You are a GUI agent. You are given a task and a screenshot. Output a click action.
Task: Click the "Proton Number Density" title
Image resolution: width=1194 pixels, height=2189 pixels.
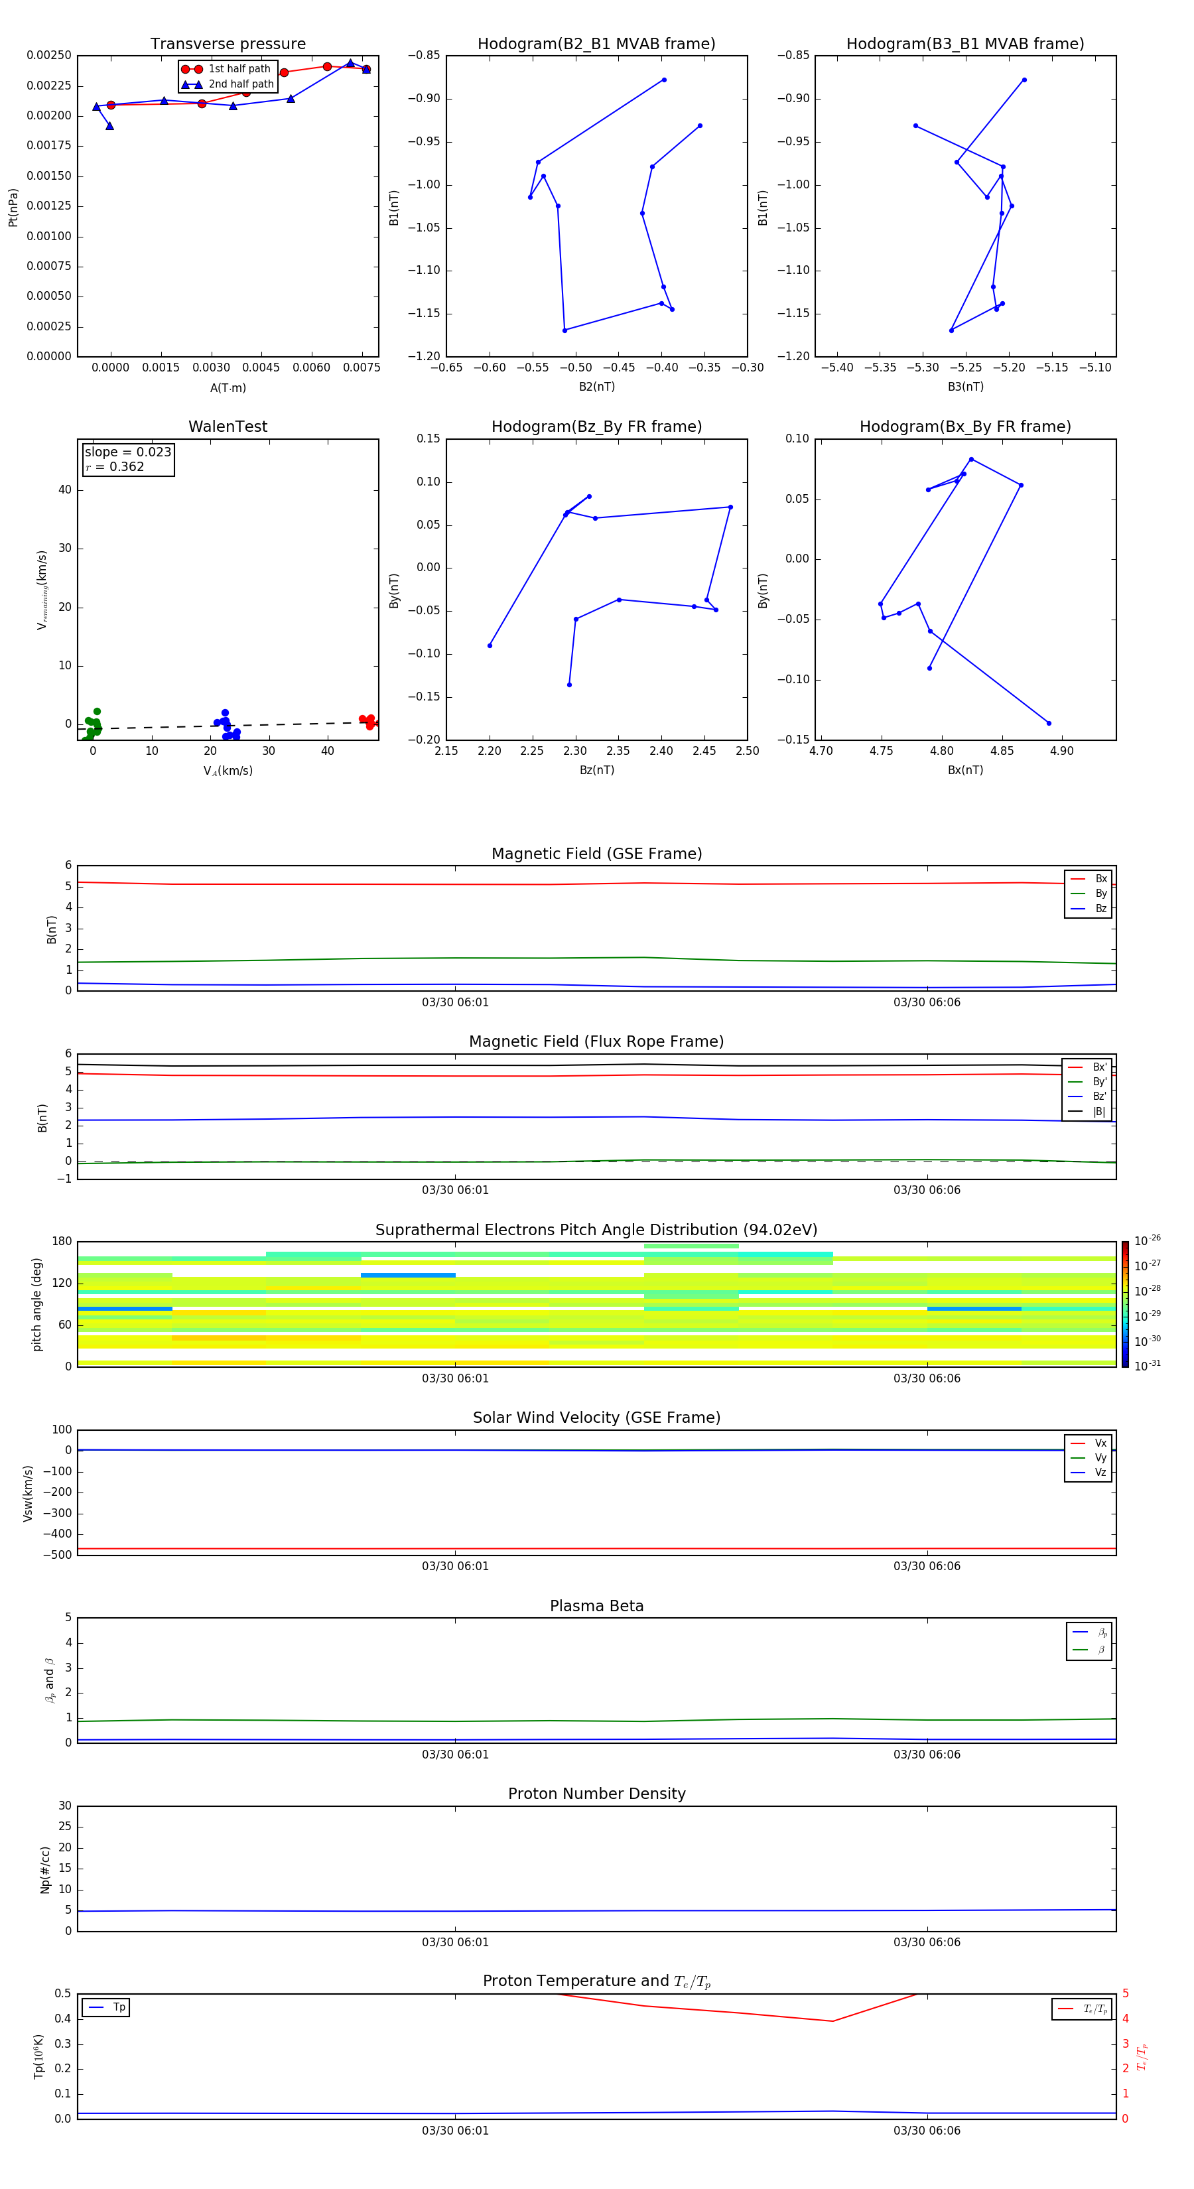click(x=596, y=1794)
